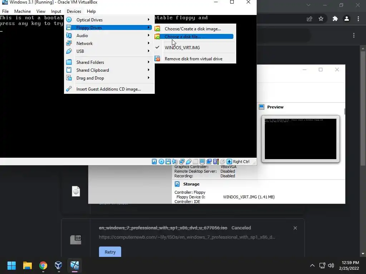Click the hard disk activity icon in VM status bar
This screenshot has width=366, height=274.
coord(154,162)
